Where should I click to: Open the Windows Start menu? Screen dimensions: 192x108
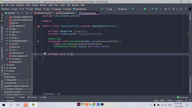(x=4, y=105)
